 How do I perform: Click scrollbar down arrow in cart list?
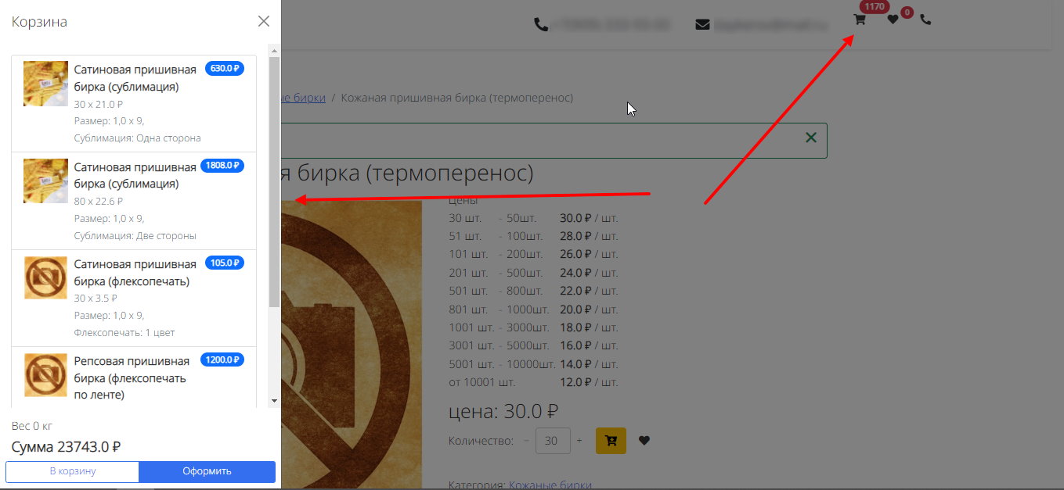[274, 400]
